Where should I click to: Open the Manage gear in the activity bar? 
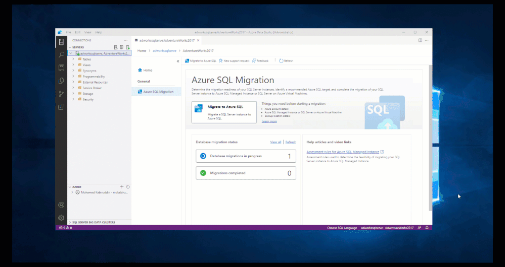pos(61,218)
